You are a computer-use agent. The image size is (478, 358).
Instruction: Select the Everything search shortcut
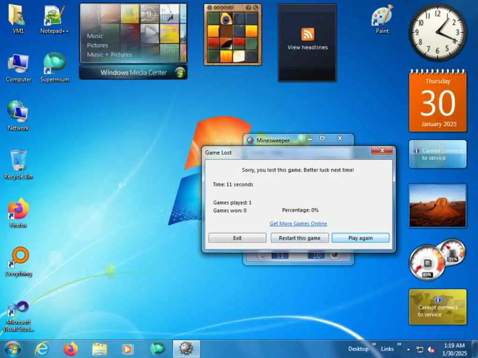click(18, 261)
